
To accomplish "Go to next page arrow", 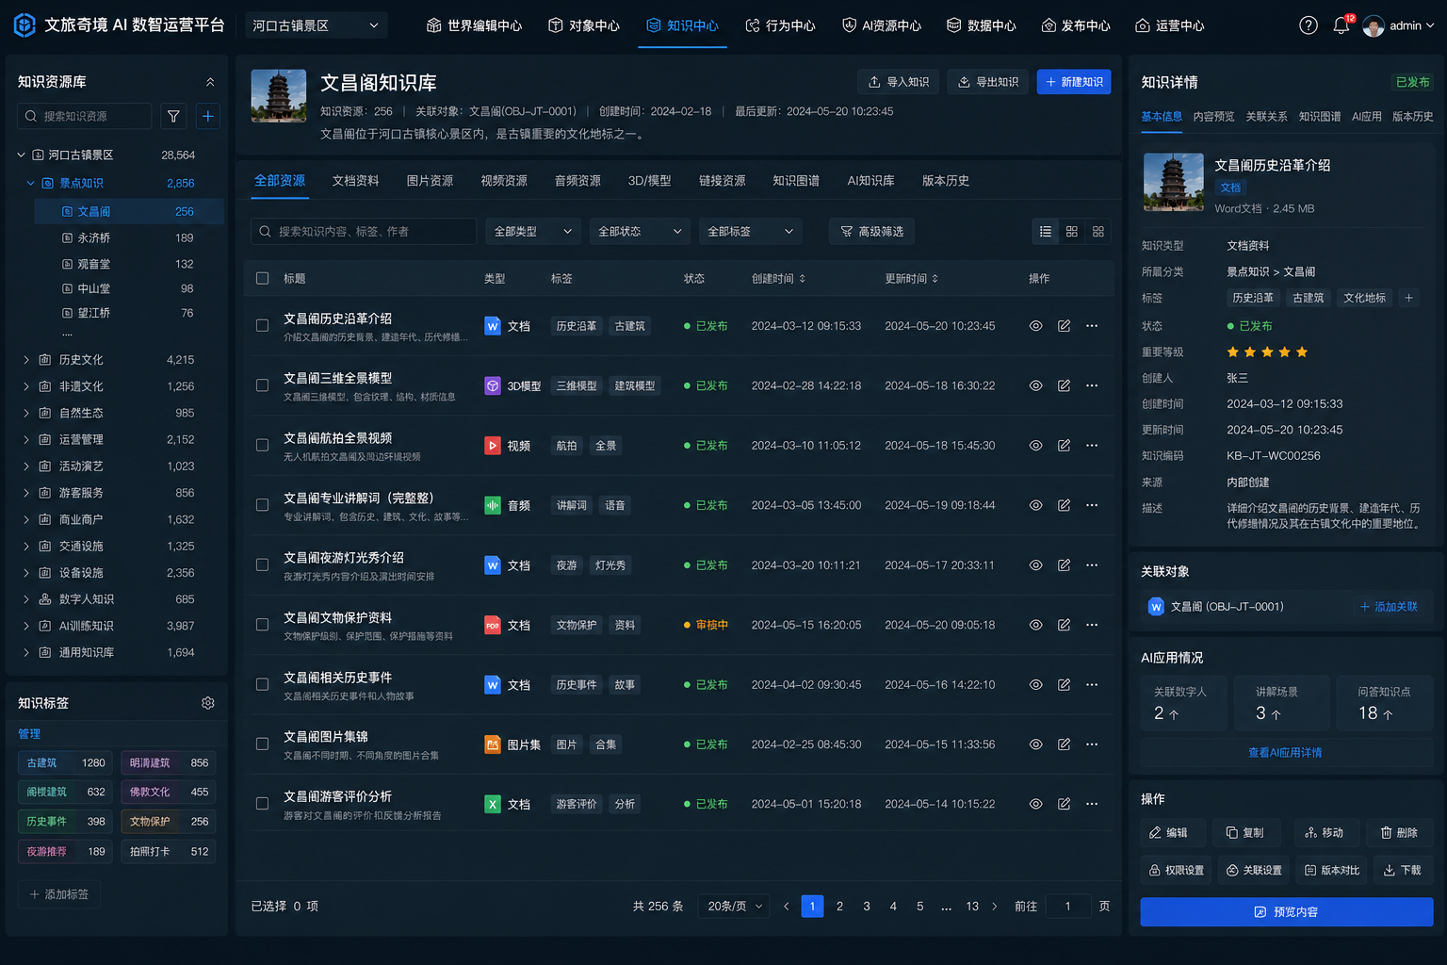I will pyautogui.click(x=994, y=907).
